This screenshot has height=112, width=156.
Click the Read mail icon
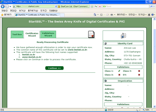(107, 15)
